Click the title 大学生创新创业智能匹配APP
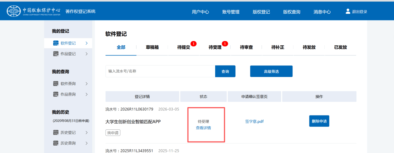The image size is (394, 153). pyautogui.click(x=133, y=121)
